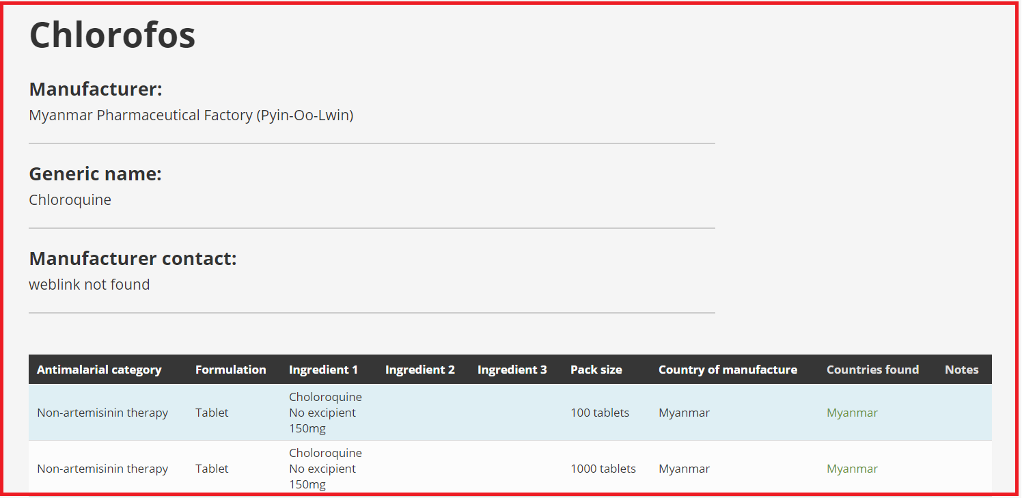The height and width of the screenshot is (498, 1022).
Task: Click the Choloroquine ingredient cell in the 1000 tablets row
Action: [x=325, y=469]
